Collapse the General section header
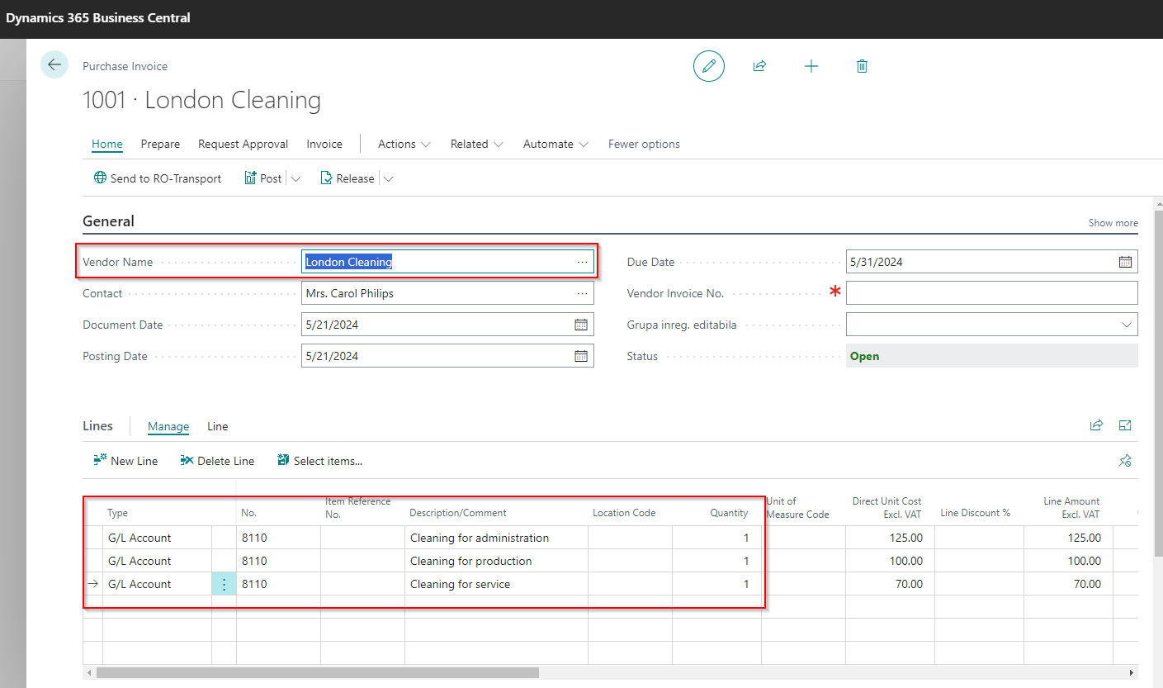The image size is (1163, 688). pos(108,221)
